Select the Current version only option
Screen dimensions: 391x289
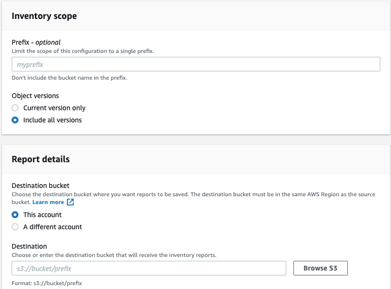[x=15, y=108]
